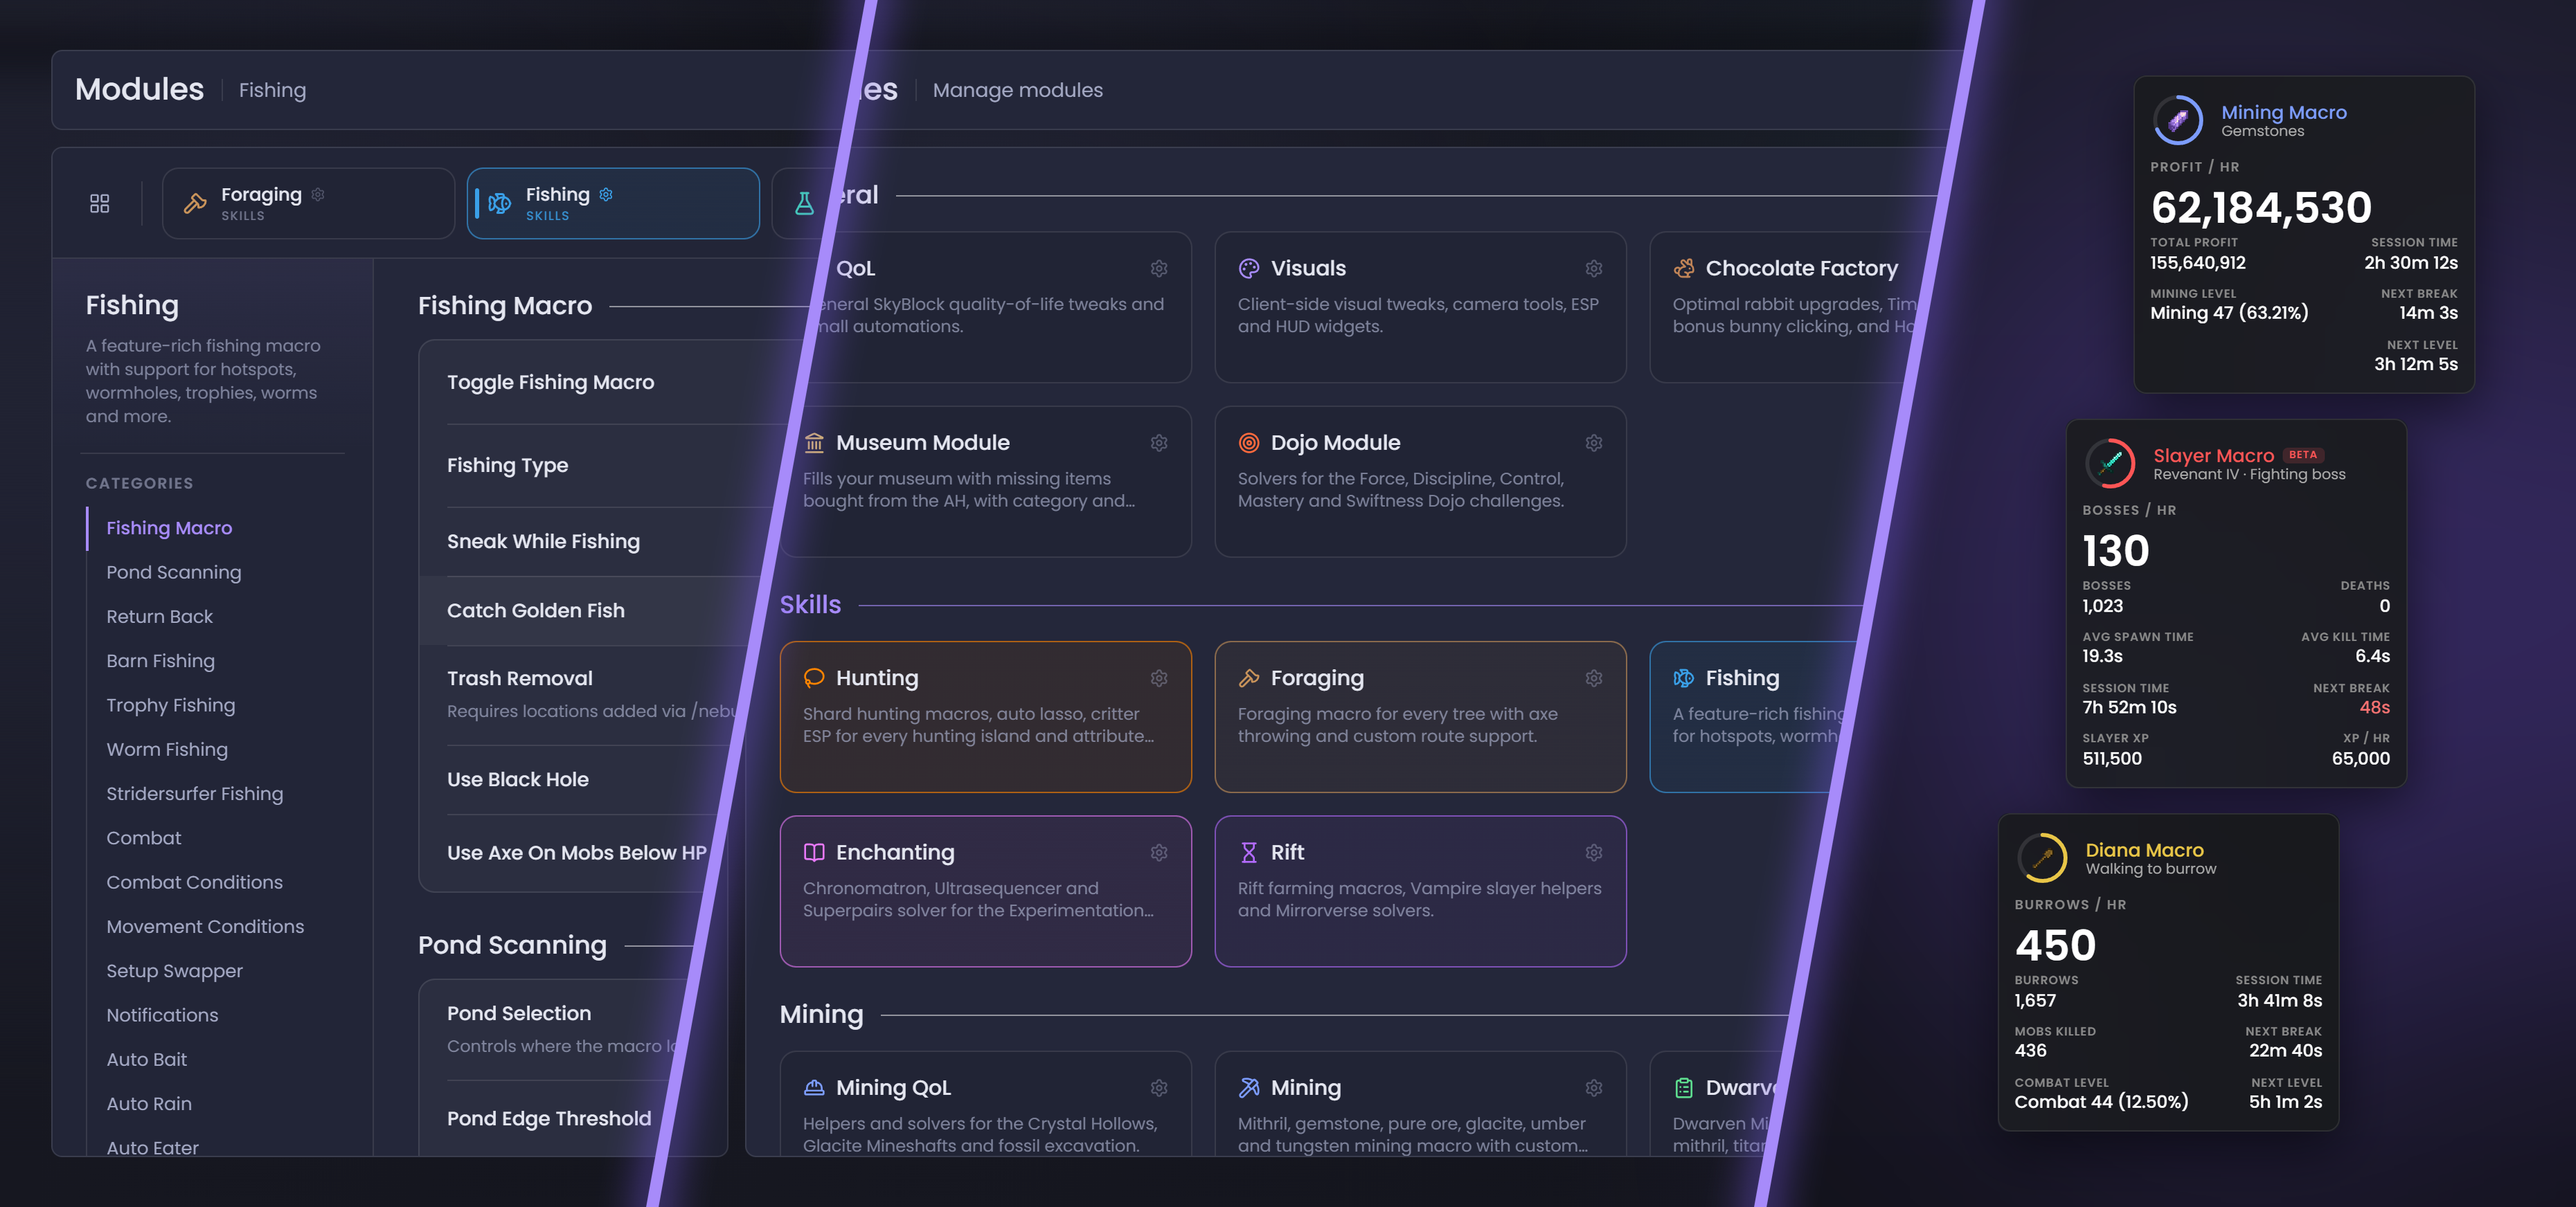Click the Rift hourglass icon

pos(1249,852)
